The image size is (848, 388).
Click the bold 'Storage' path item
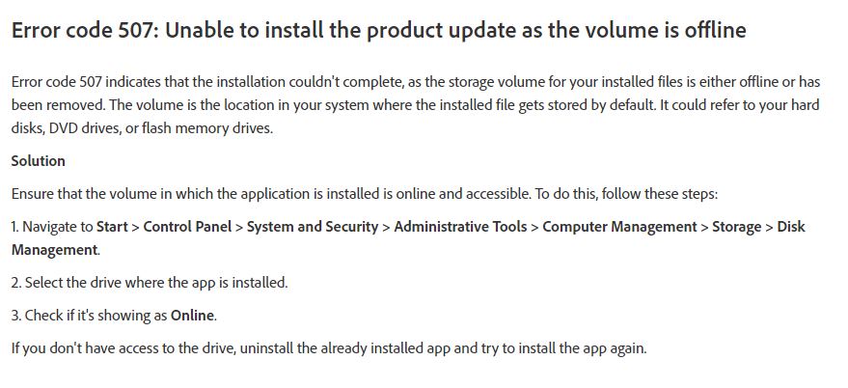point(737,227)
